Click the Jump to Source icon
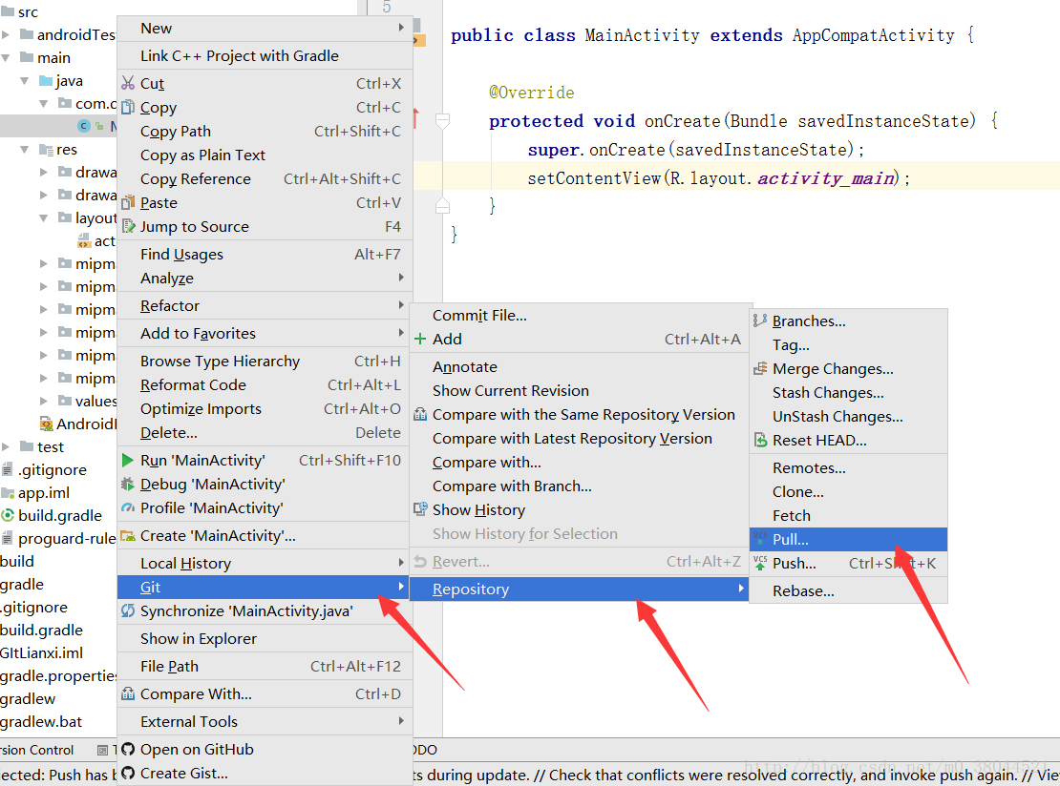Screen dimensions: 1060x786 (128, 227)
